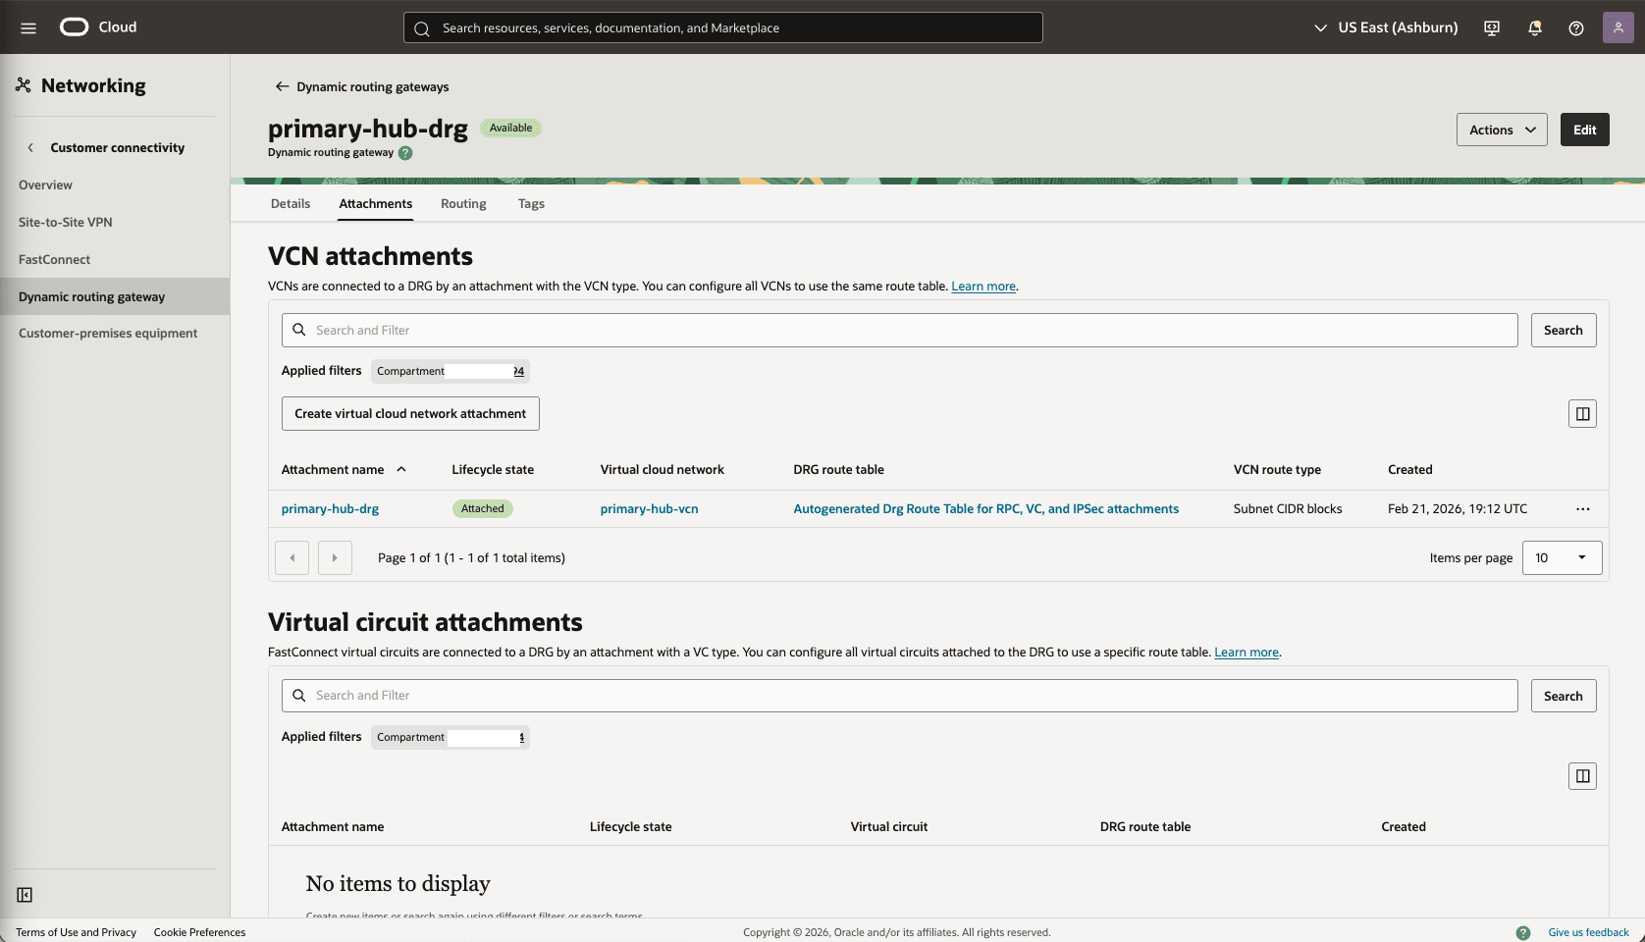Switch to the Routing tab

463,203
